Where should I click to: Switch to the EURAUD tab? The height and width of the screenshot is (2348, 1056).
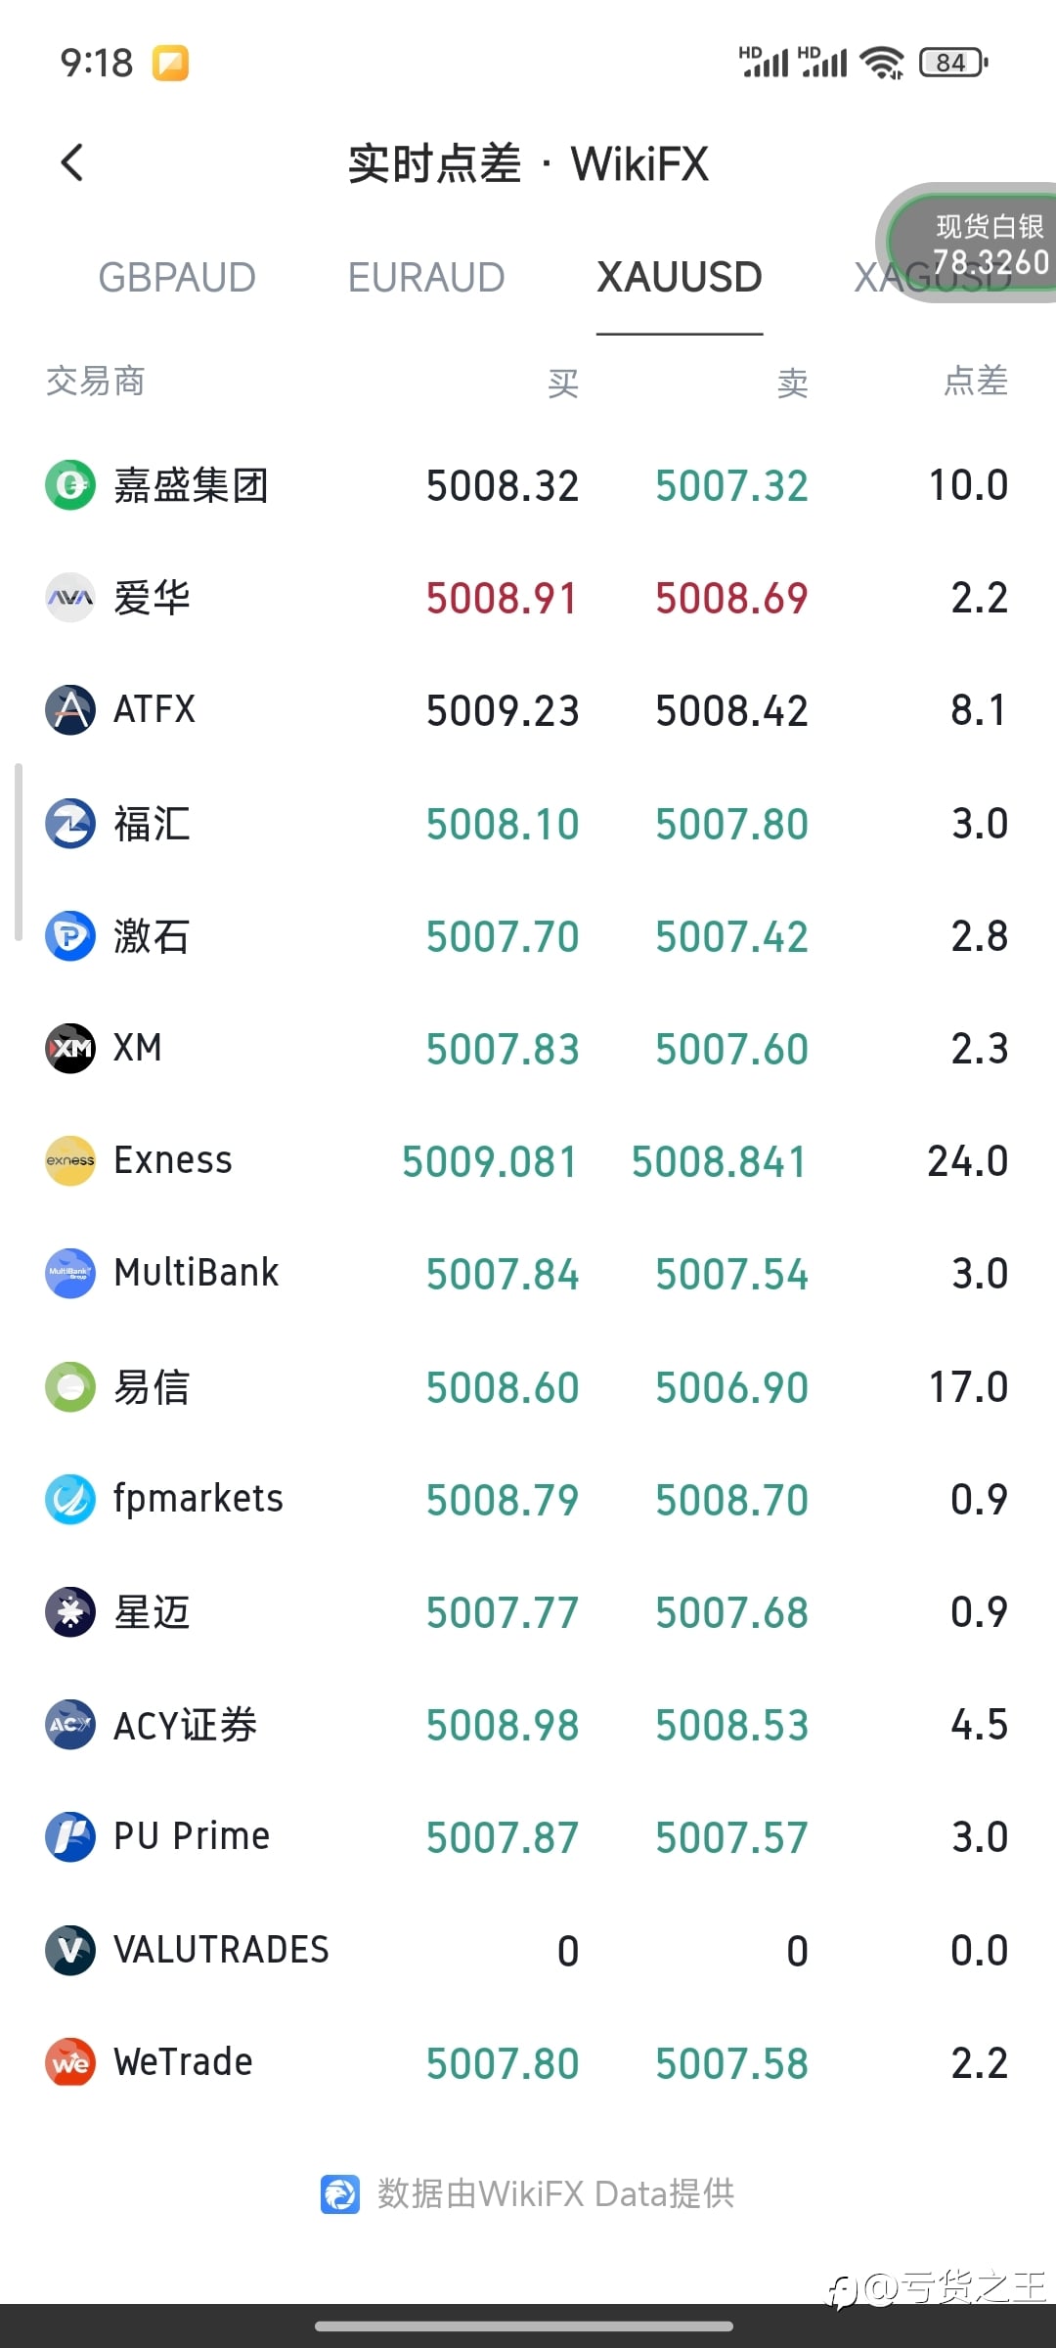pyautogui.click(x=426, y=278)
